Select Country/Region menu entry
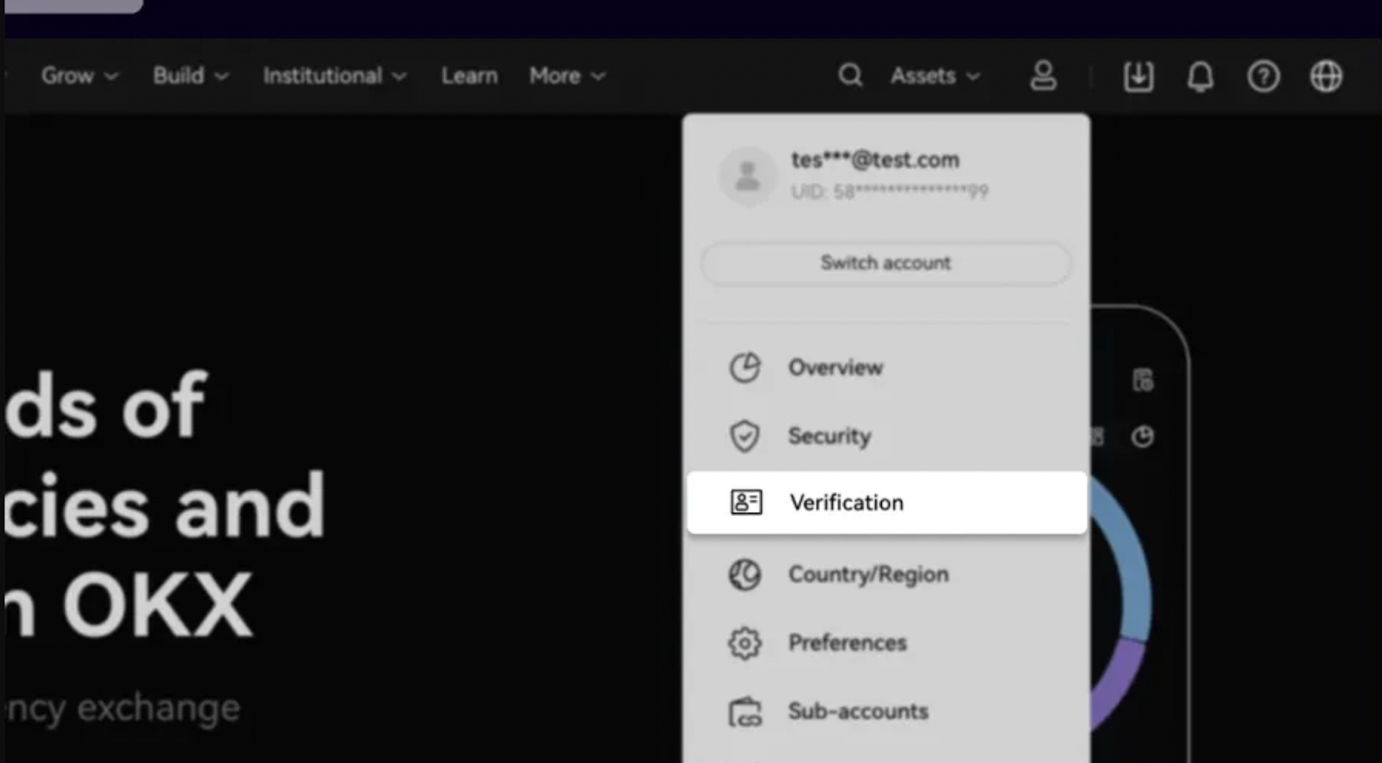The width and height of the screenshot is (1382, 763). tap(868, 575)
